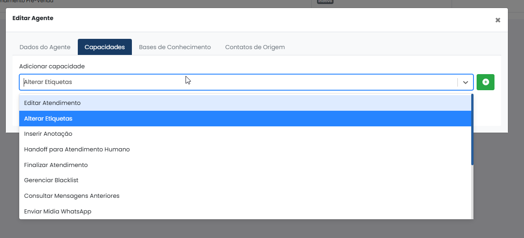Select the Capacidades tab
This screenshot has width=524, height=238.
point(105,47)
